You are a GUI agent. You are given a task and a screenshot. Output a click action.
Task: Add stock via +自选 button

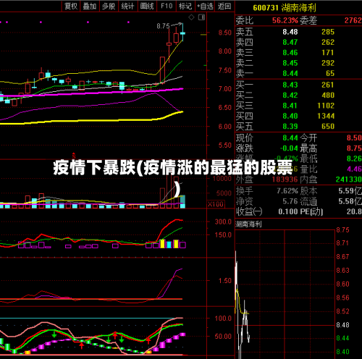tap(205, 6)
